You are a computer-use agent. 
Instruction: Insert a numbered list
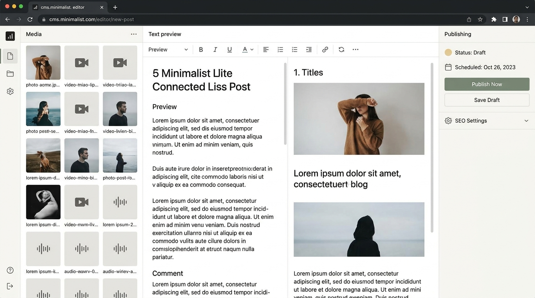(295, 50)
